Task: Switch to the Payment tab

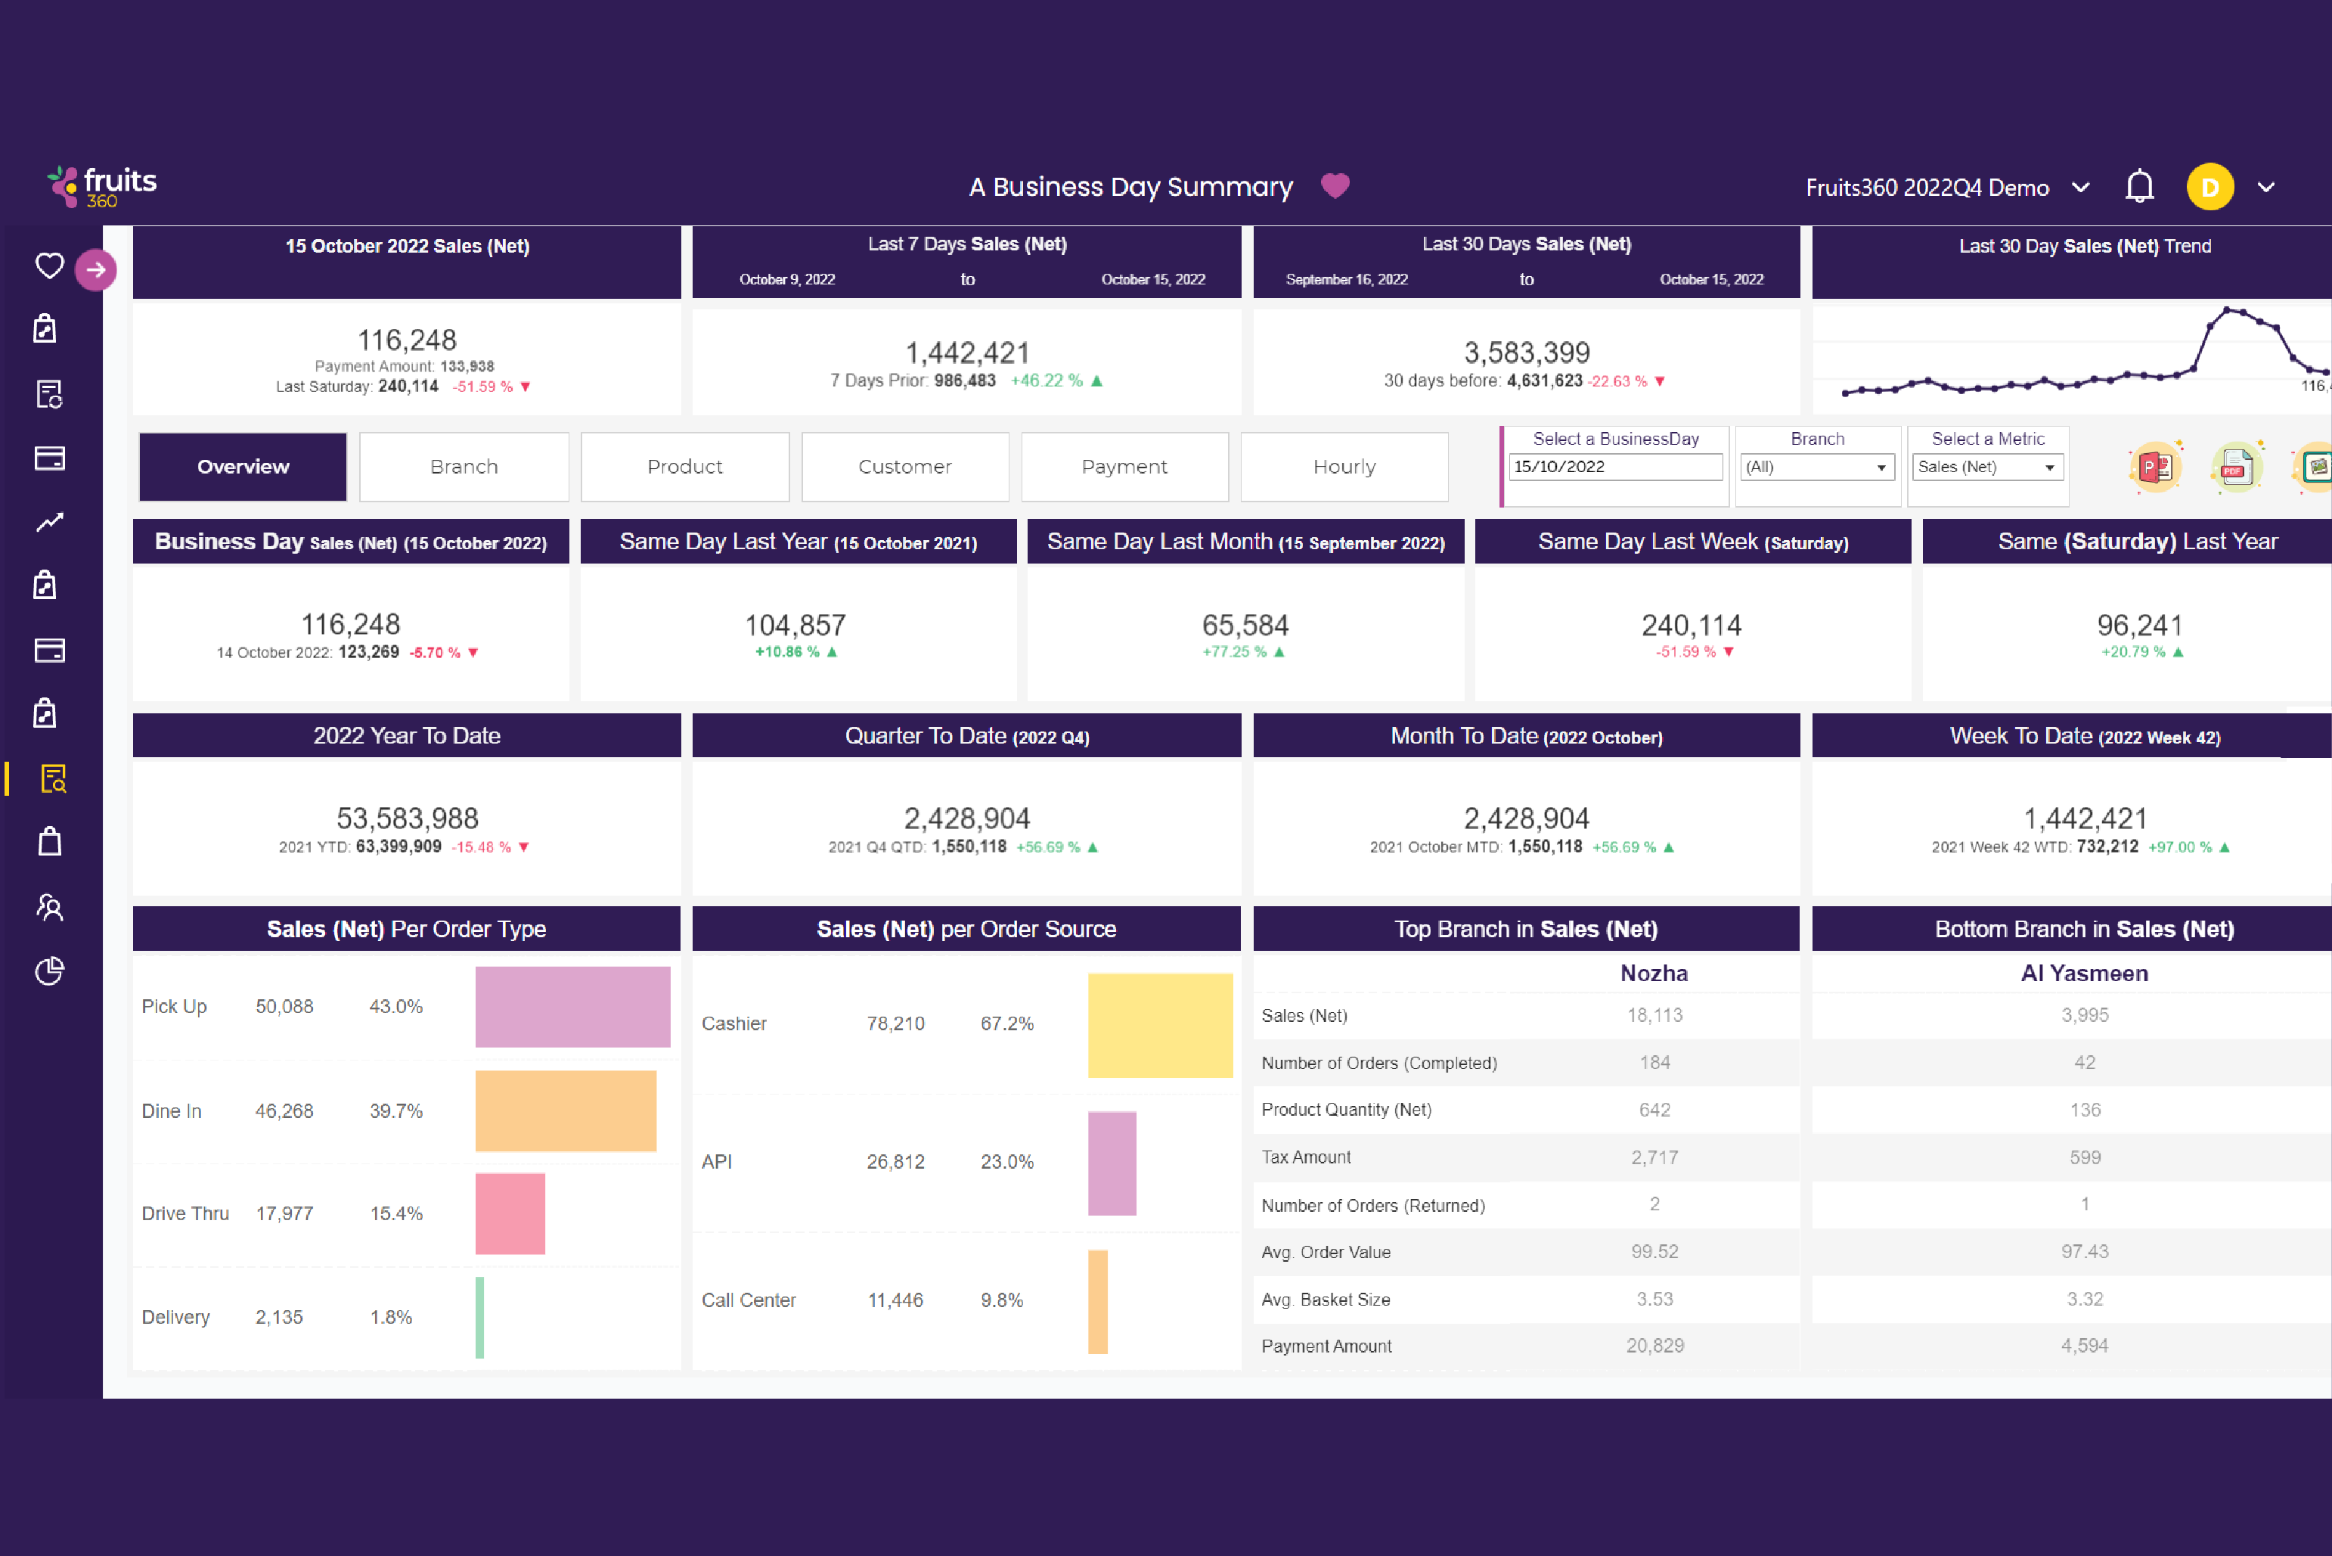Action: click(x=1123, y=464)
